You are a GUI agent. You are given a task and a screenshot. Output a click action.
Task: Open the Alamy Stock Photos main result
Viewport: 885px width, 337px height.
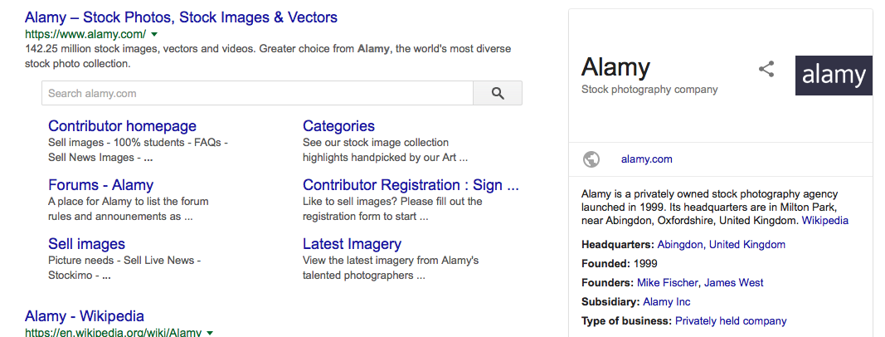pyautogui.click(x=181, y=17)
